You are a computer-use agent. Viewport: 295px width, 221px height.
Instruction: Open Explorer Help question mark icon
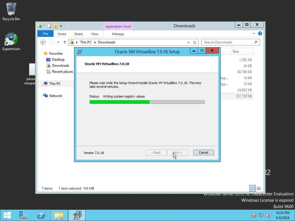260,33
